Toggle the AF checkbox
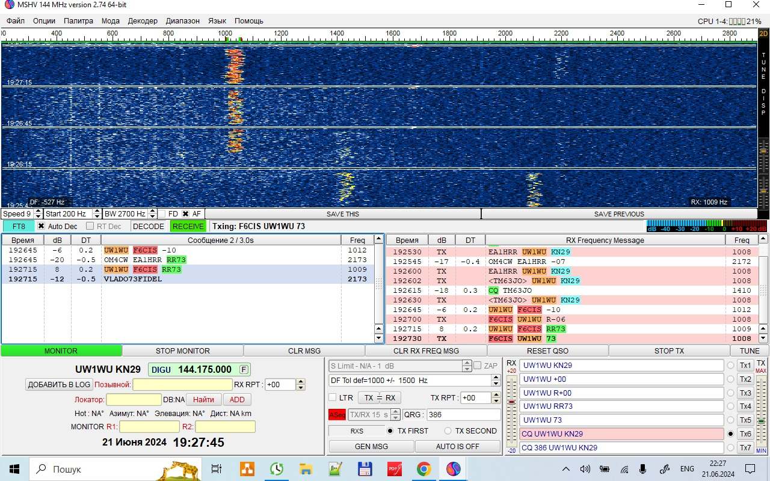 tap(185, 213)
